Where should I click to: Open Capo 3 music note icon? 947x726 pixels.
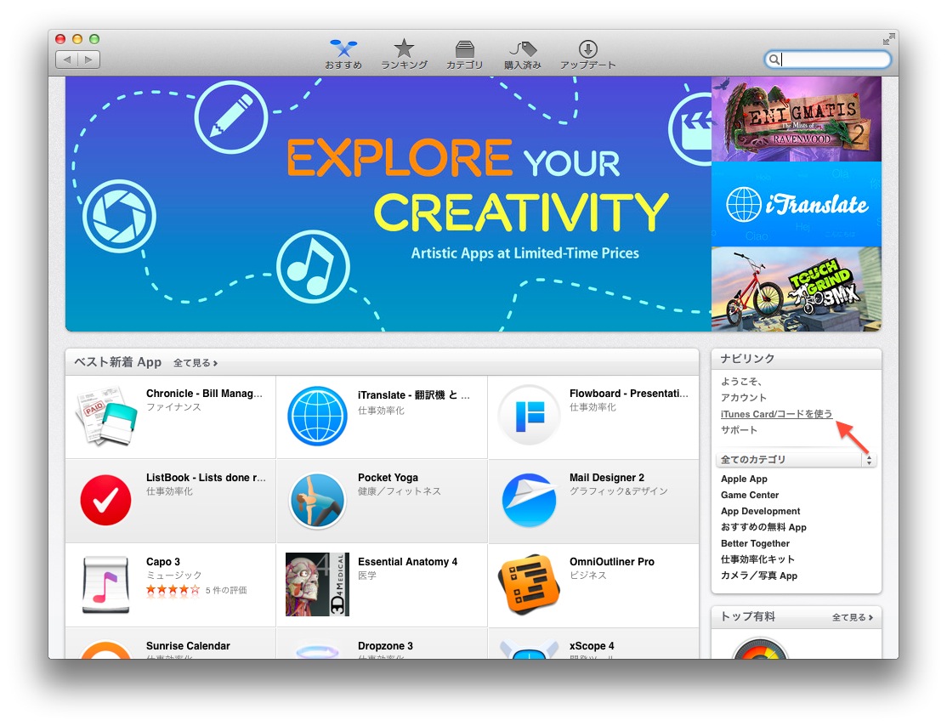click(105, 585)
